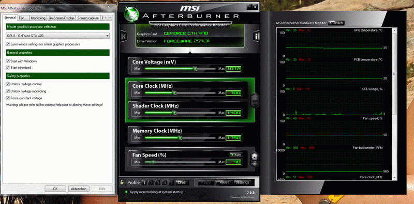The image size is (414, 204).
Task: Click the Fan Speed slider handle
Action: click(x=153, y=162)
